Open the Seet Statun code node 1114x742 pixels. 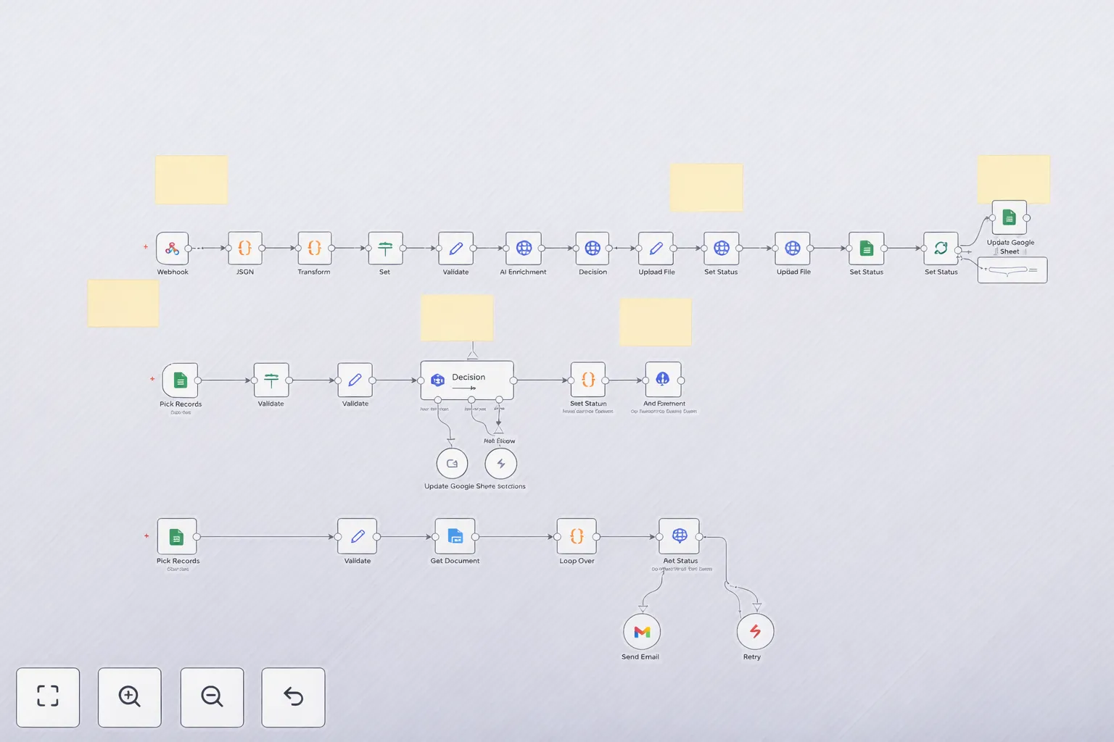coord(588,380)
